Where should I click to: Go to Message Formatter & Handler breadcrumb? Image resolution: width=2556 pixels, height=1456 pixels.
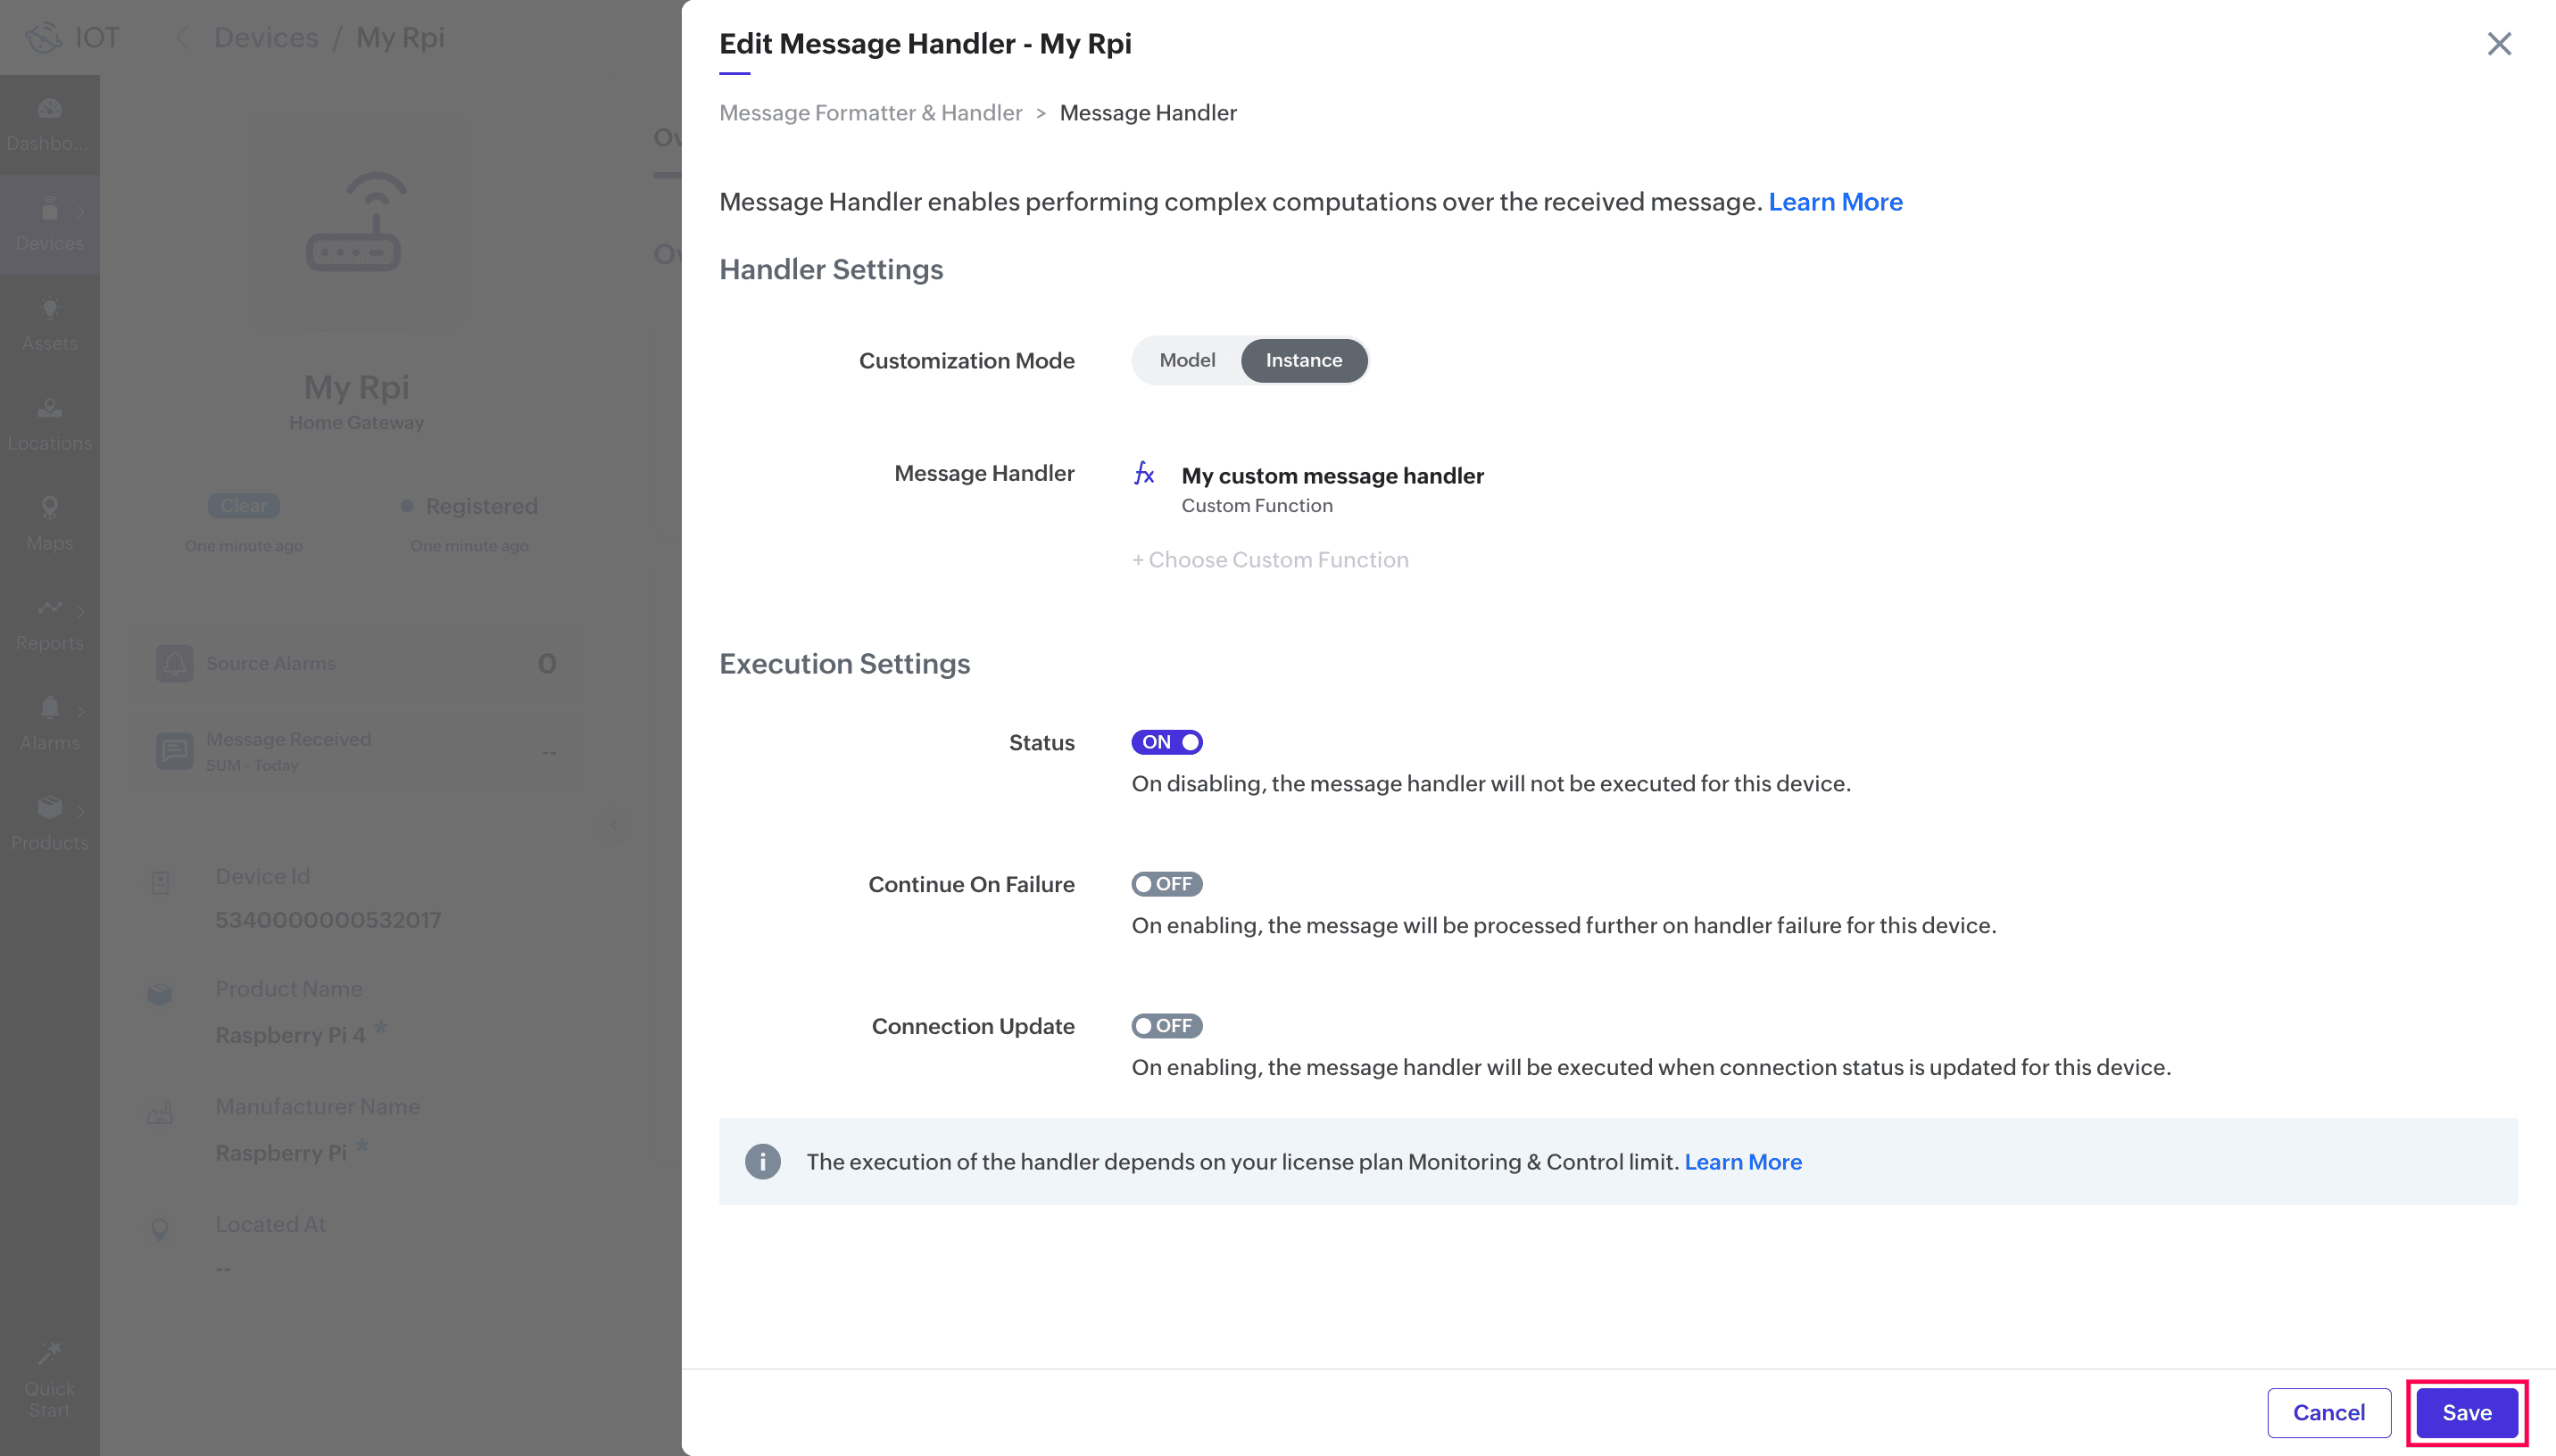click(x=870, y=113)
